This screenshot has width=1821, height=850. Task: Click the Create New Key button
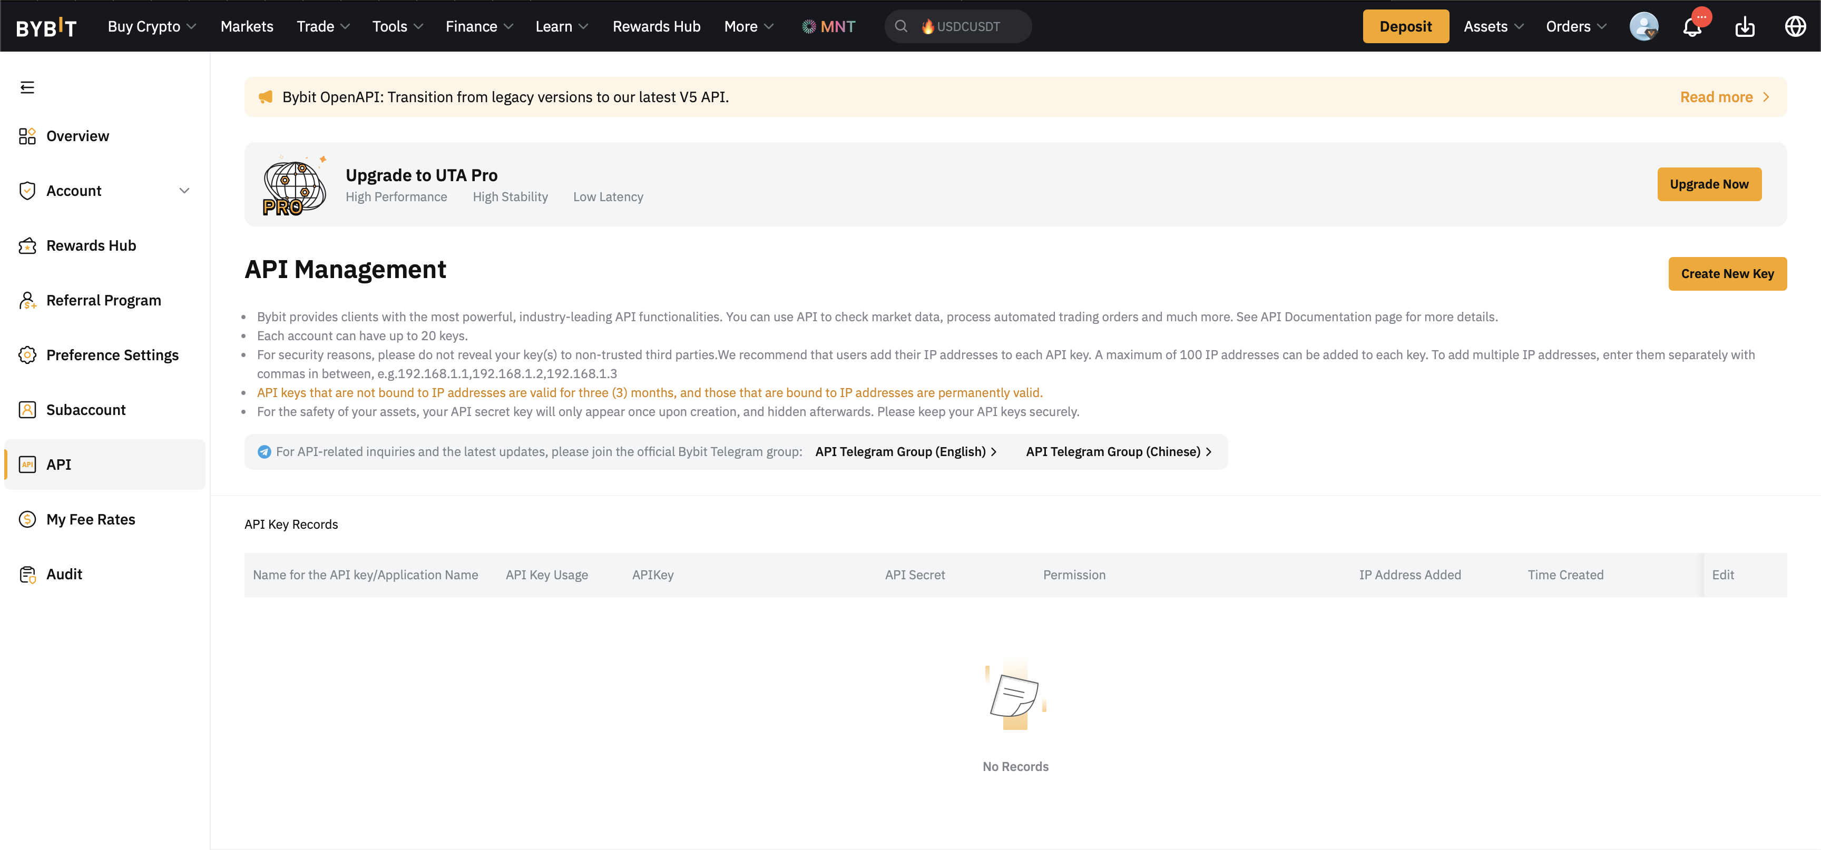[1727, 274]
